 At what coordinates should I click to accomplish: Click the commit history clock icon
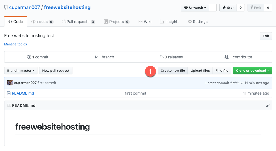click(x=29, y=57)
